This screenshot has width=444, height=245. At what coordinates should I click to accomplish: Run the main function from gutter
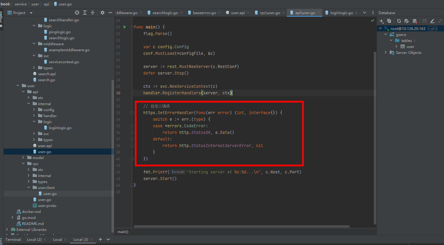tap(125, 27)
